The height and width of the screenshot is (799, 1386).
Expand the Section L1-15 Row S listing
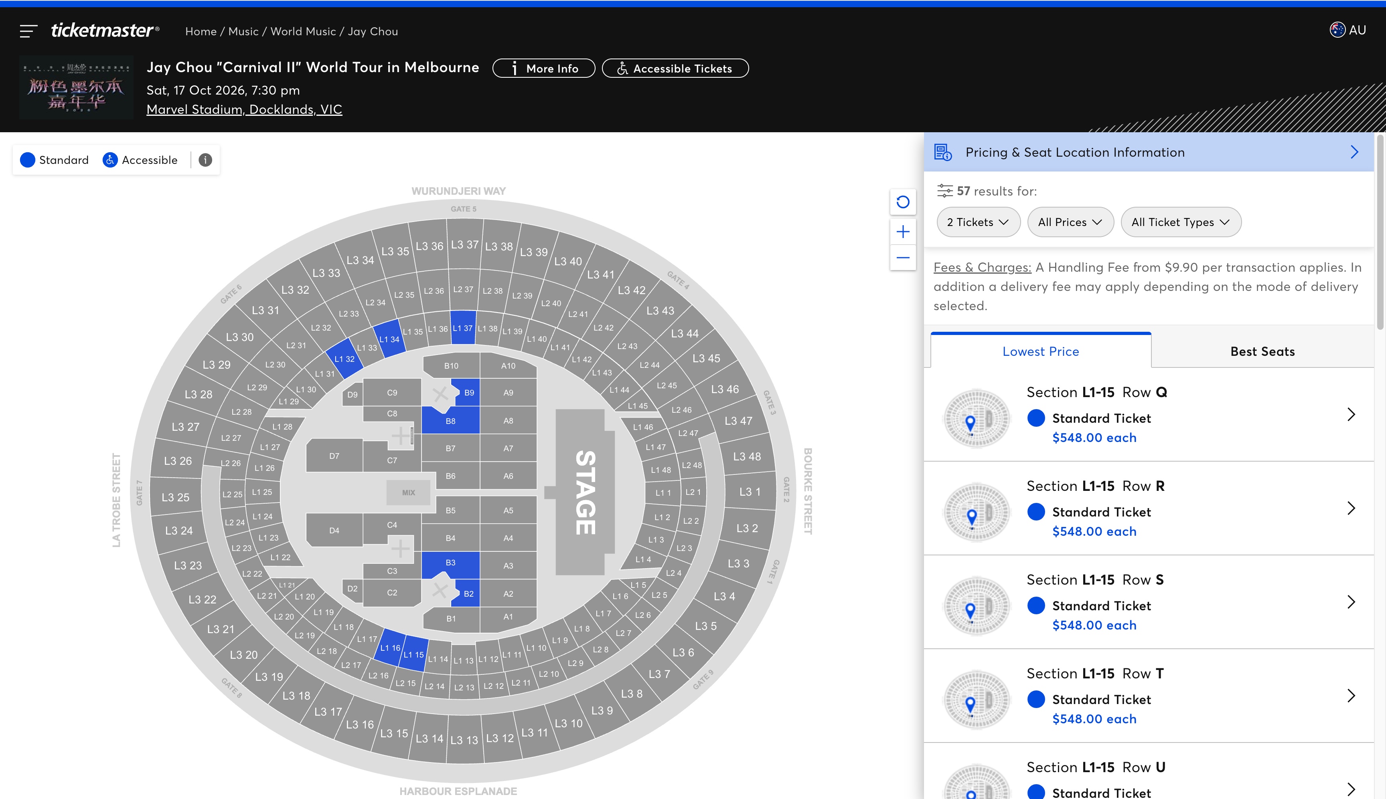(x=1352, y=602)
